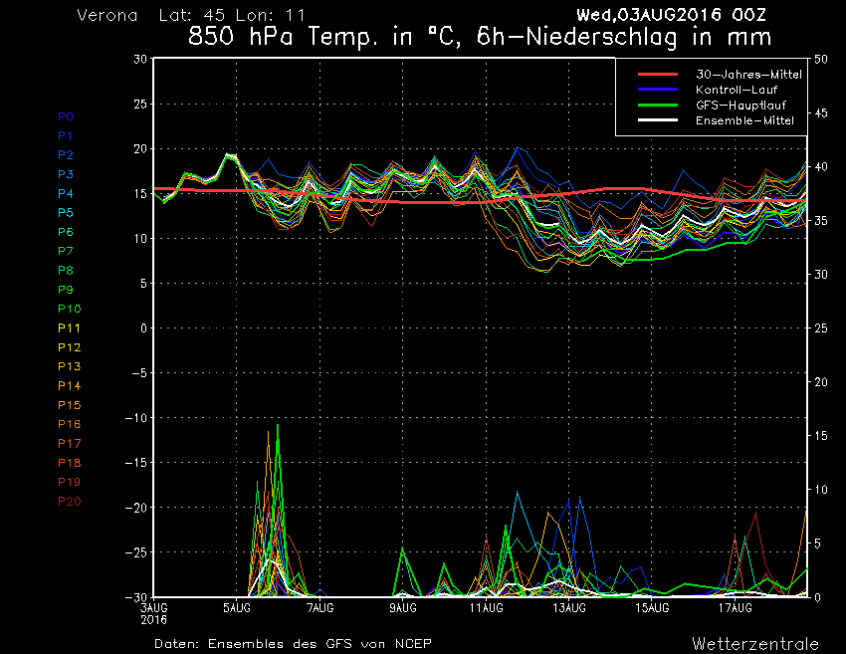Click the chart title '850 hPa Temp. in °C'
The height and width of the screenshot is (654, 846).
click(x=323, y=37)
